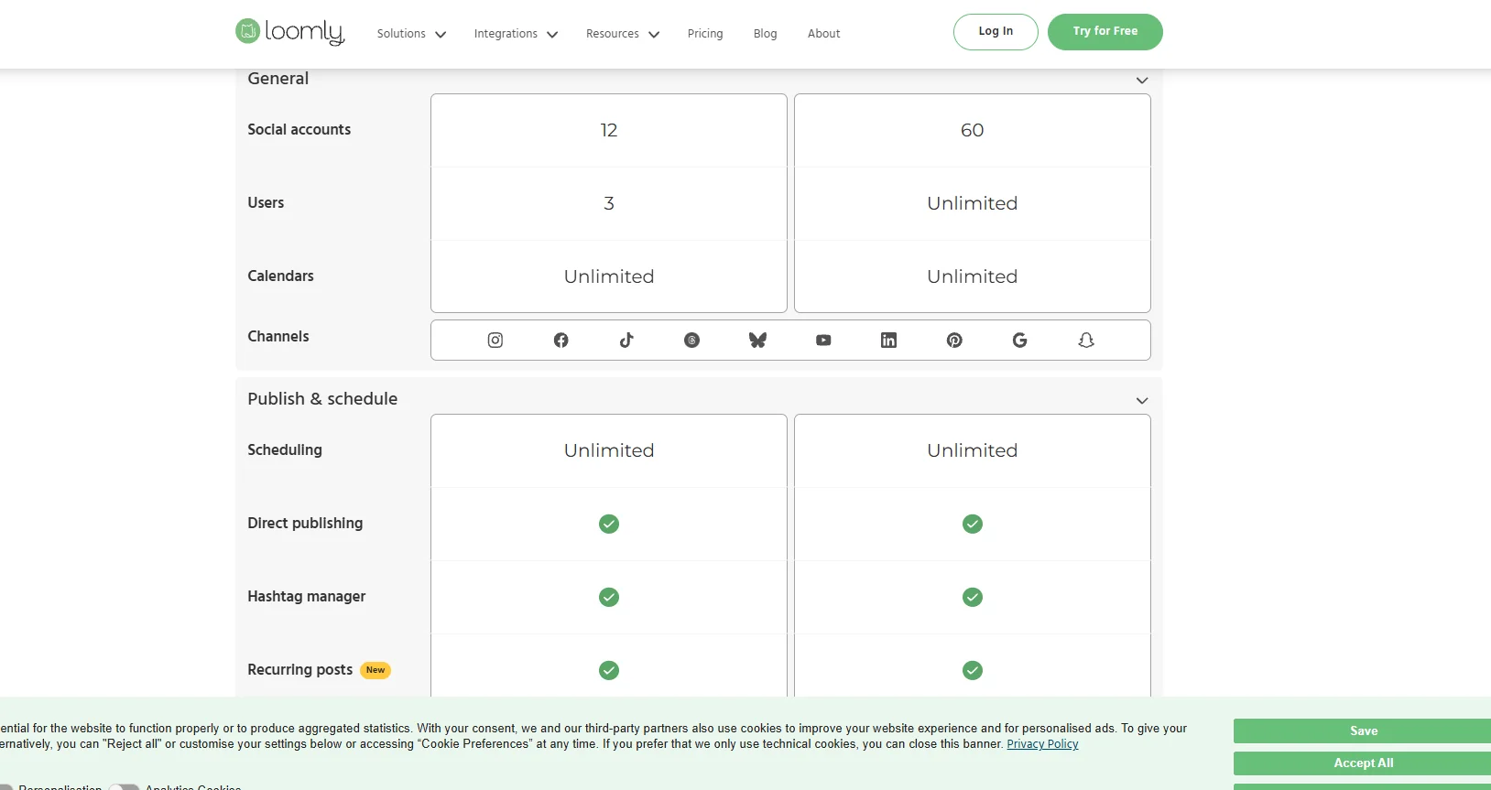Toggle the Analytics Cookies switch
Image resolution: width=1491 pixels, height=790 pixels.
(125, 786)
